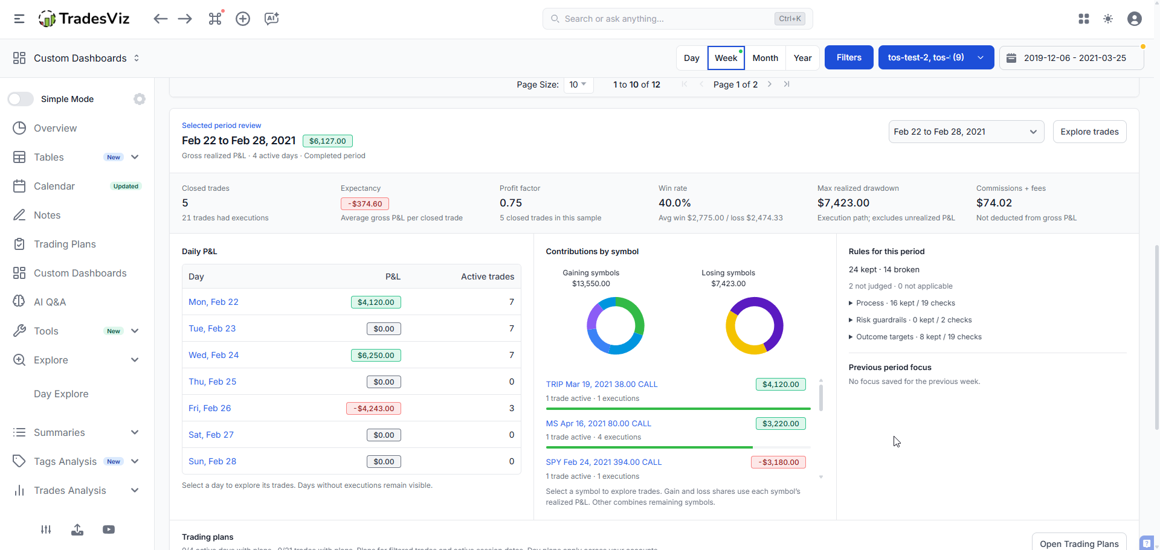Click the upload/import icon in sidebar footer

[77, 529]
